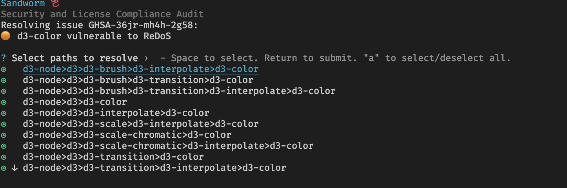Click the "d3-color vulnerable to ReDoS" title
The height and width of the screenshot is (188, 567).
[94, 36]
